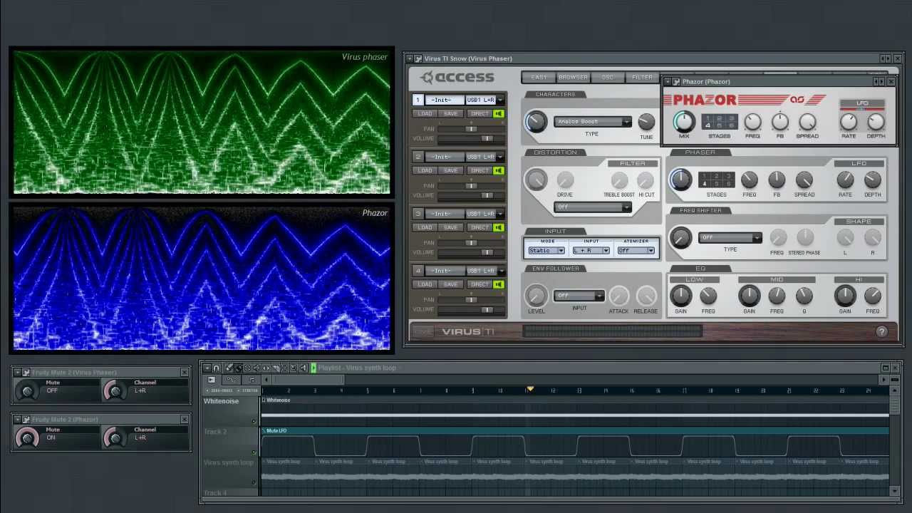The image size is (912, 513).
Task: Click the SAVE button for part 3
Action: click(x=450, y=227)
